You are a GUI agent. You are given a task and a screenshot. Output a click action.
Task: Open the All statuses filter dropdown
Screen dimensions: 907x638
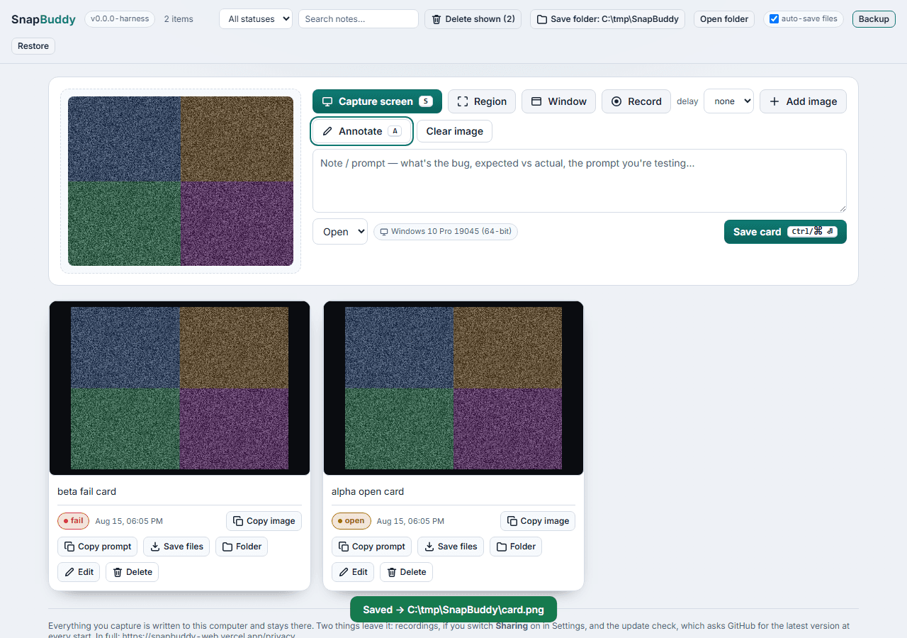point(256,19)
